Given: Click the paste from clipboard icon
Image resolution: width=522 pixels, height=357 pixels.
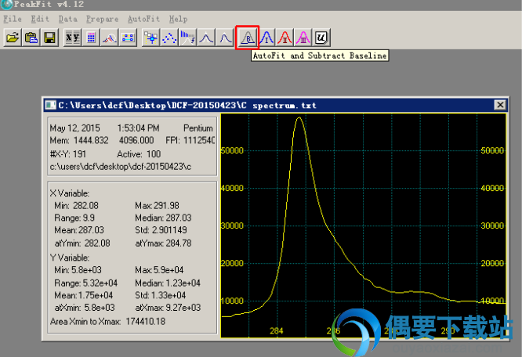Looking at the screenshot, I should (x=31, y=38).
